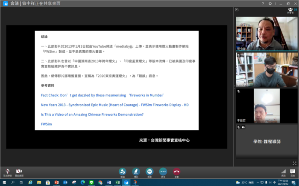
Task: Open Windows taskbar search
Action: pyautogui.click(x=13, y=183)
